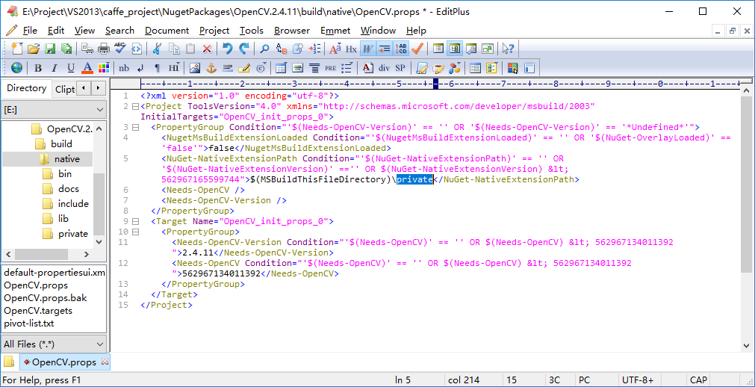755x387 pixels.
Task: Save the file with the floppy icon
Action: click(x=50, y=49)
